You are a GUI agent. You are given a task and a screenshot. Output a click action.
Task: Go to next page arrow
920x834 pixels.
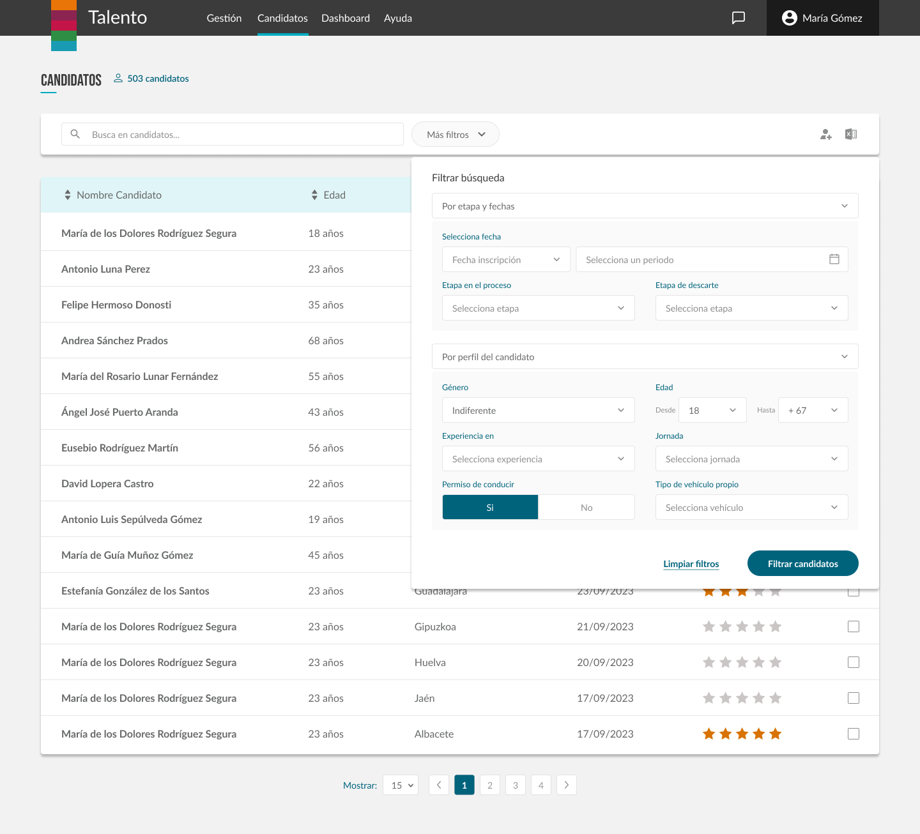(566, 785)
